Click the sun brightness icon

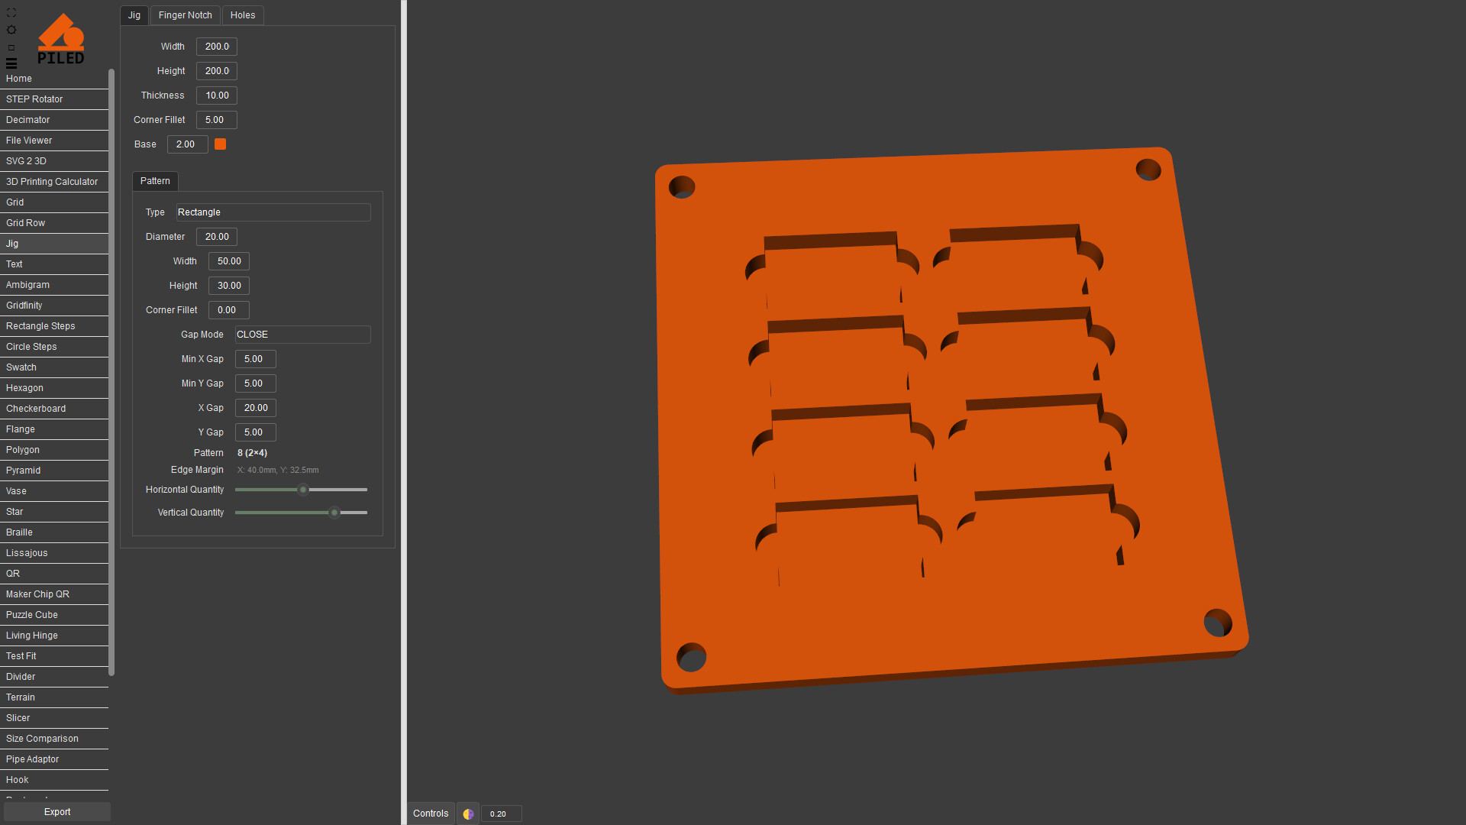click(x=11, y=30)
